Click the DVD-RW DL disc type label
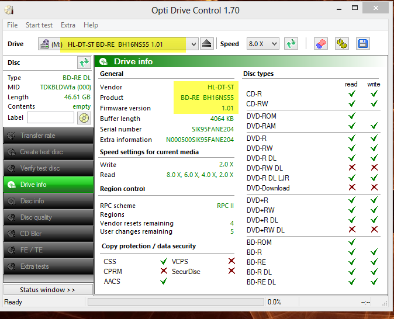This screenshot has height=319, width=394. pos(265,168)
